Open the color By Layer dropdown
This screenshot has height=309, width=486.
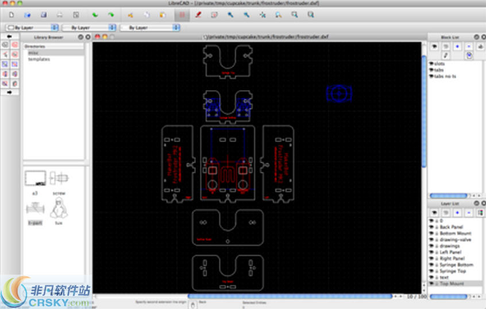coord(32,28)
